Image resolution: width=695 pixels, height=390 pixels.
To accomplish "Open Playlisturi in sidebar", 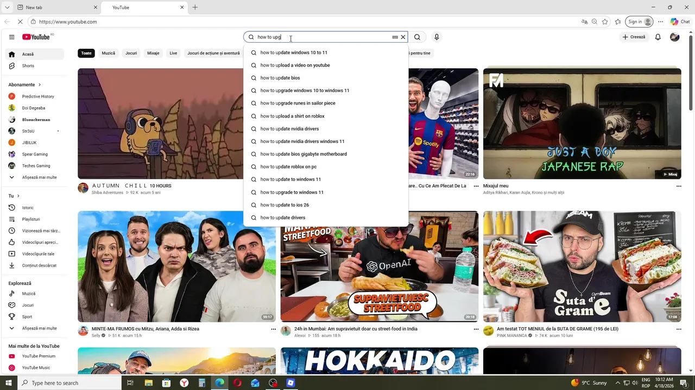I will [x=35, y=219].
